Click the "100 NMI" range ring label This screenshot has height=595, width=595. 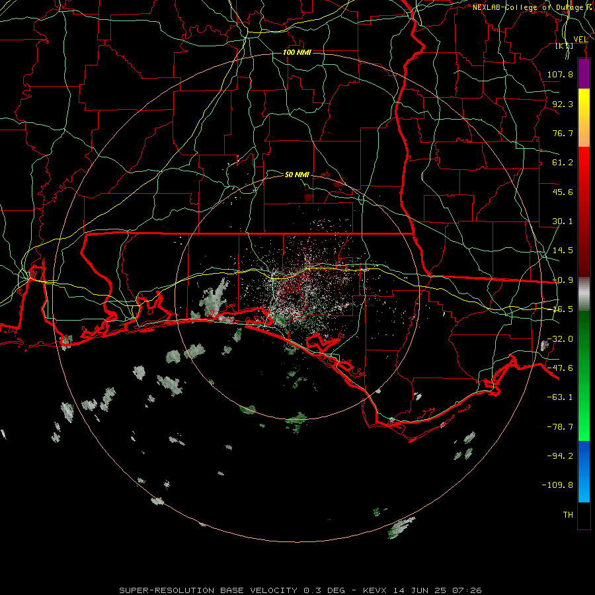[297, 52]
